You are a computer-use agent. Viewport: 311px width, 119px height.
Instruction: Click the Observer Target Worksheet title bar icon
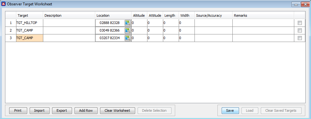point(3,4)
